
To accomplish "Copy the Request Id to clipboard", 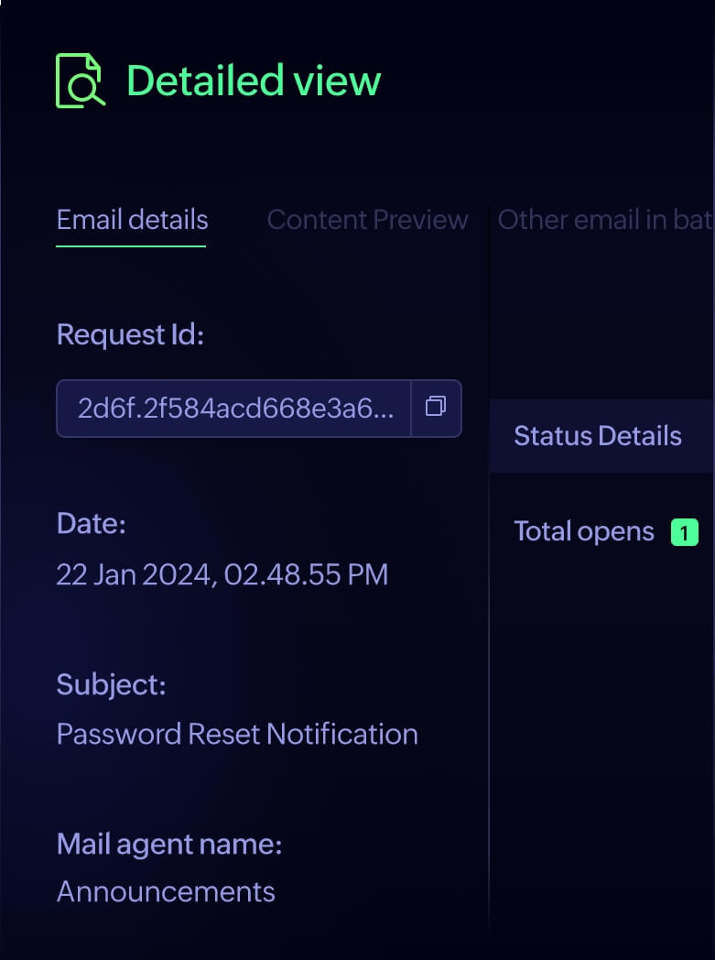I will pyautogui.click(x=436, y=408).
